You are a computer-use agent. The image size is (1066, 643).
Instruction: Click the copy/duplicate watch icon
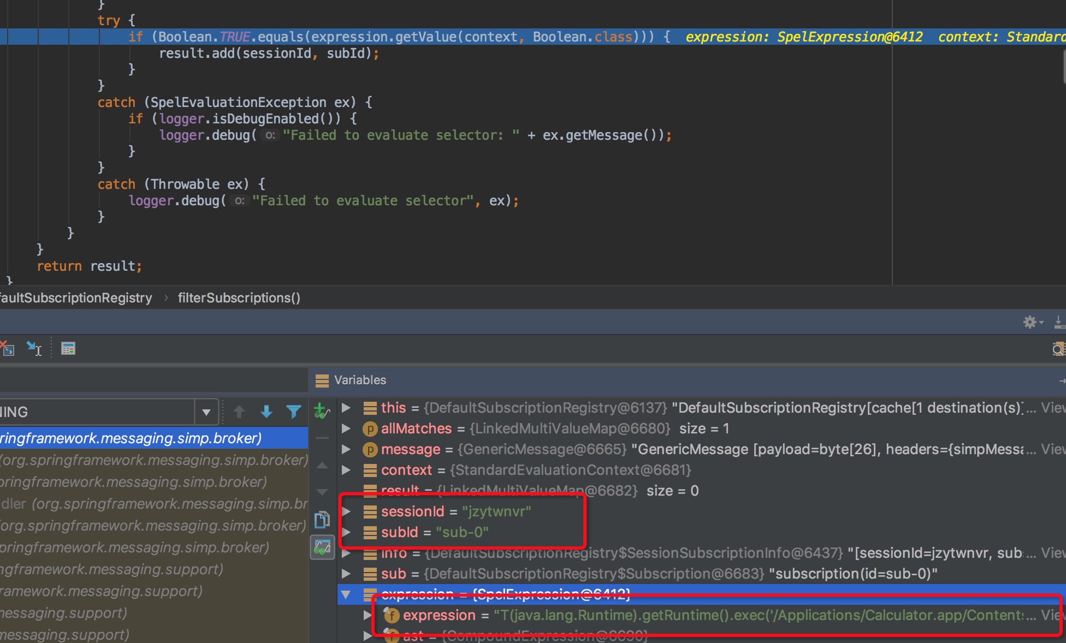[322, 520]
